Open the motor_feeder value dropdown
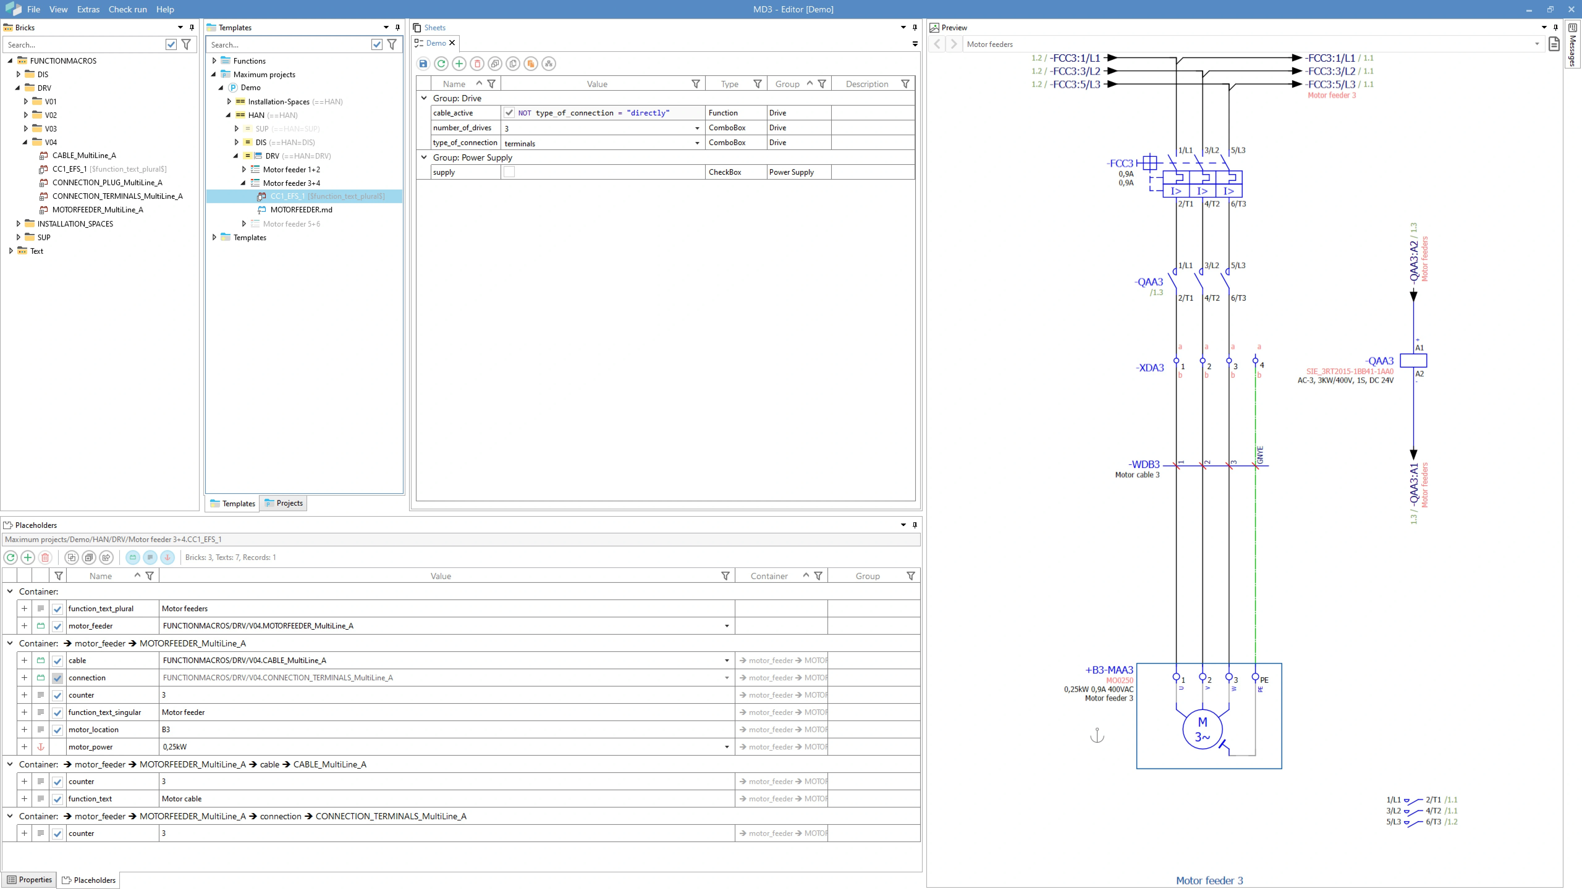The image size is (1582, 889). pyautogui.click(x=726, y=626)
